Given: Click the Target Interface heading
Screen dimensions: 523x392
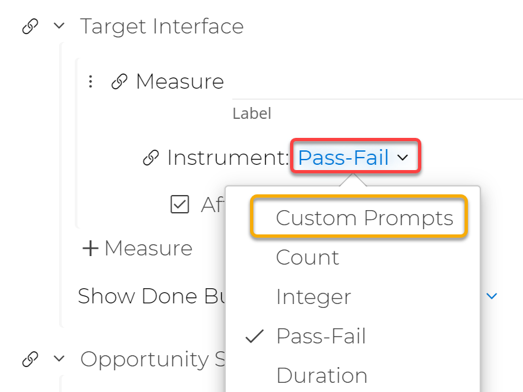Looking at the screenshot, I should point(161,27).
